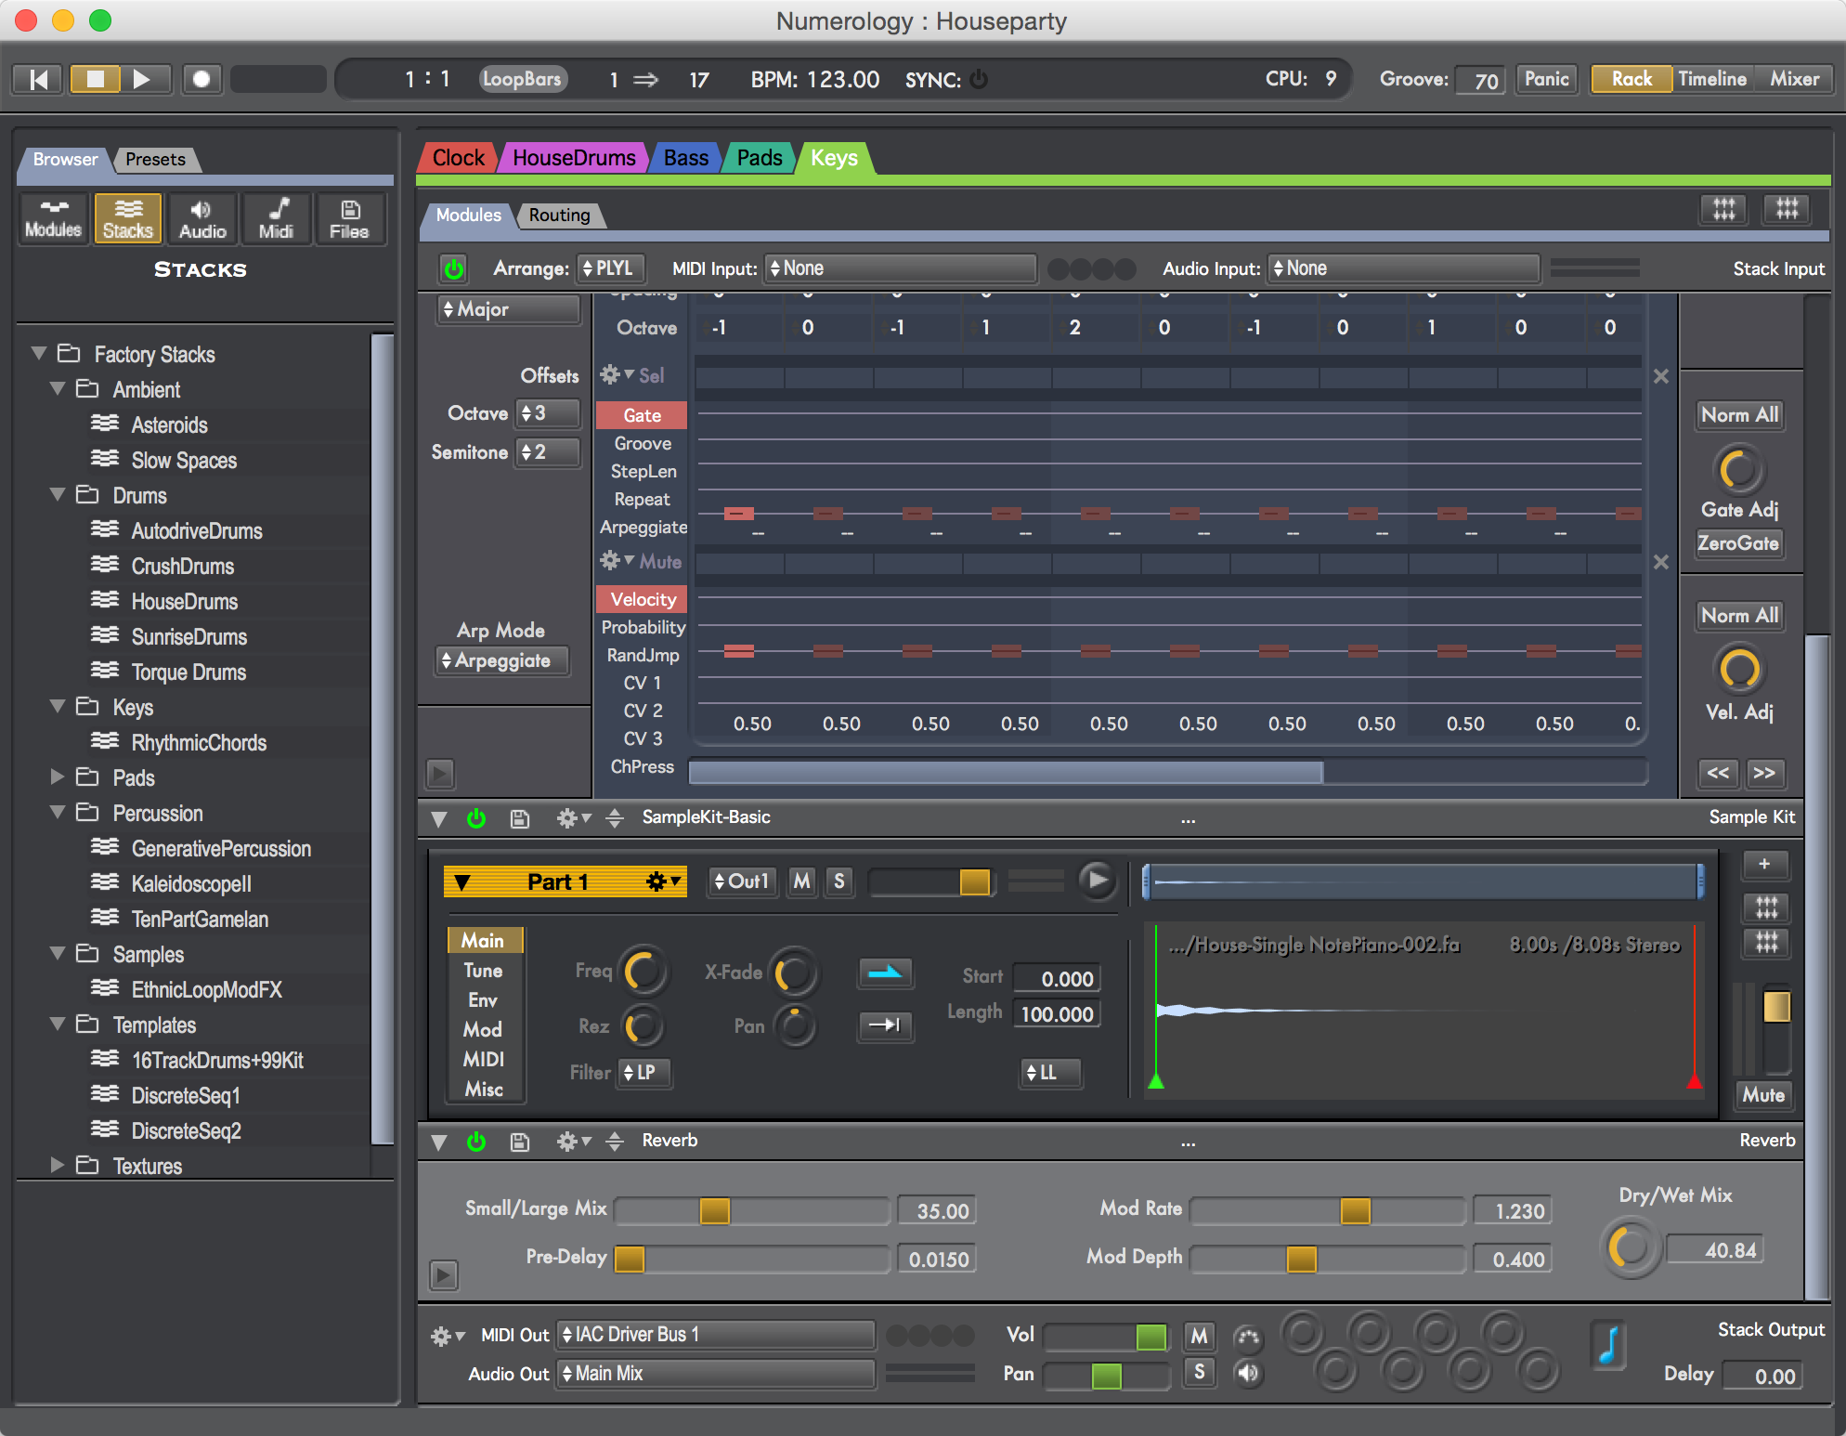Screen dimensions: 1846x1436
Task: Open the Audio browser icon
Action: (x=201, y=219)
